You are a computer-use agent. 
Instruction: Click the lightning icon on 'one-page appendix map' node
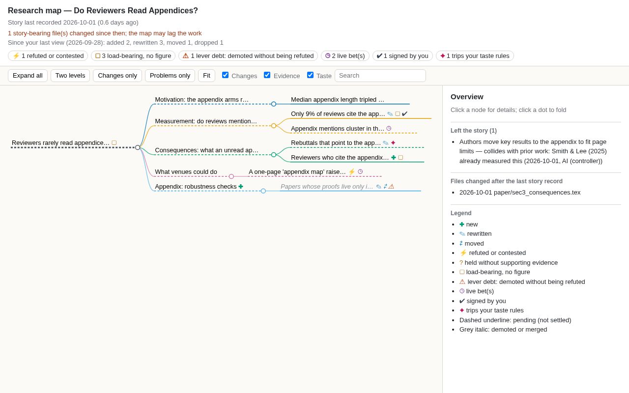(x=352, y=172)
